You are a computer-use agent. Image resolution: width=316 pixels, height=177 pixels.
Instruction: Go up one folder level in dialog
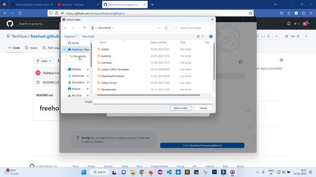click(x=84, y=28)
